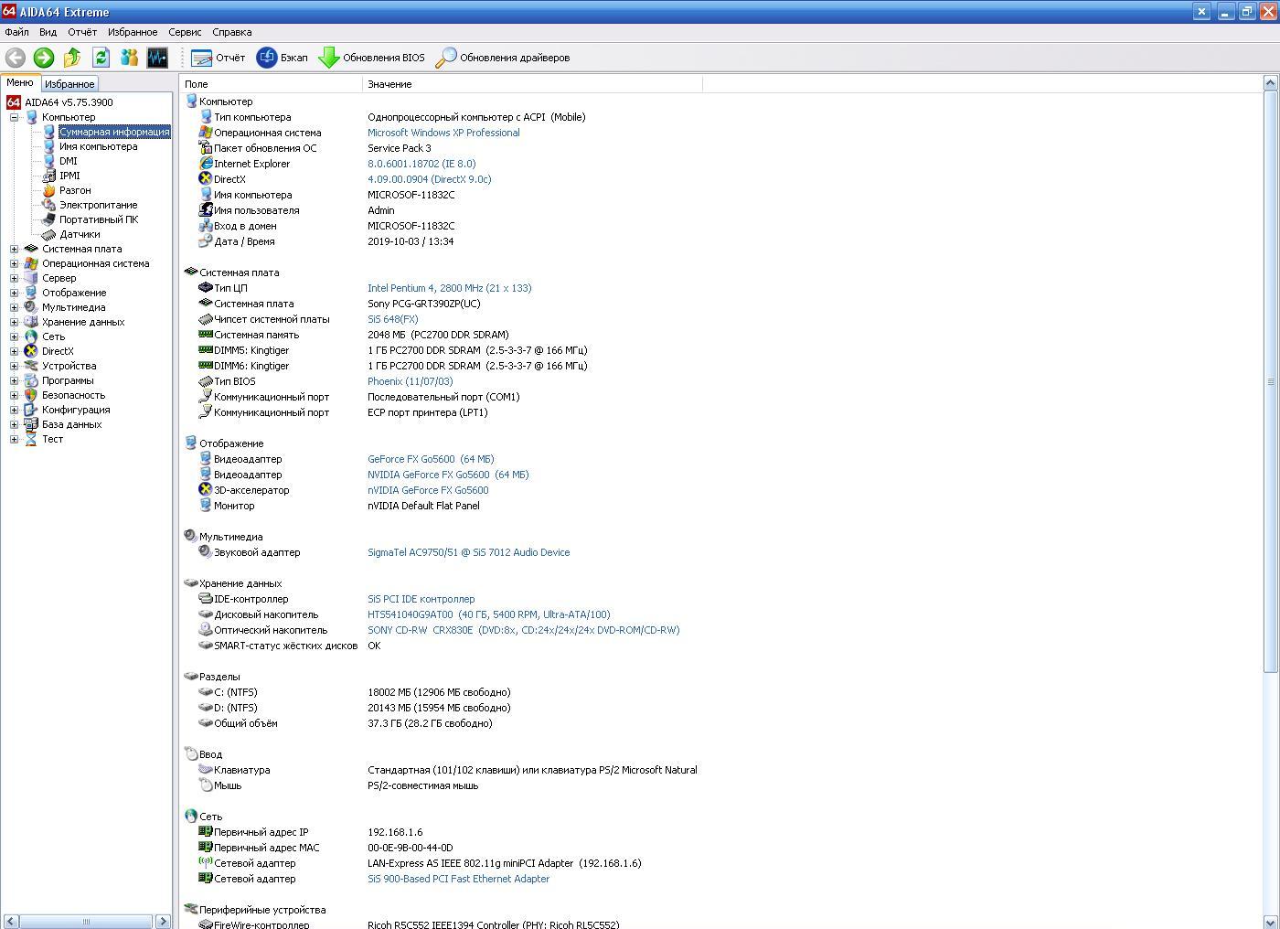Select Датчики tree item
This screenshot has height=929, width=1280.
tap(80, 234)
